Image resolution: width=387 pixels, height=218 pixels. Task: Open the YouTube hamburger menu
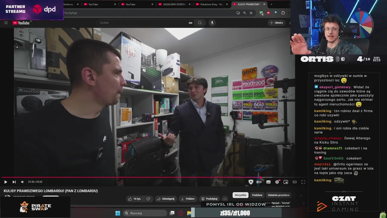(x=6, y=23)
